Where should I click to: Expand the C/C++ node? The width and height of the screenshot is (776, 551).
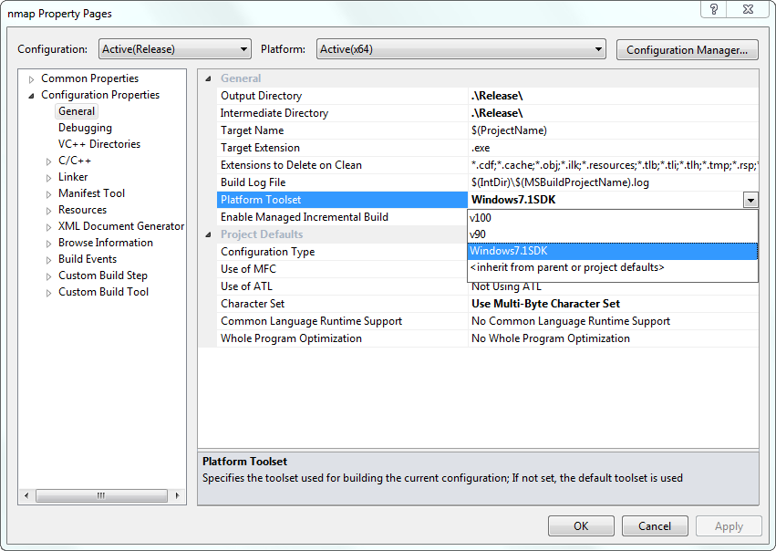pos(48,161)
